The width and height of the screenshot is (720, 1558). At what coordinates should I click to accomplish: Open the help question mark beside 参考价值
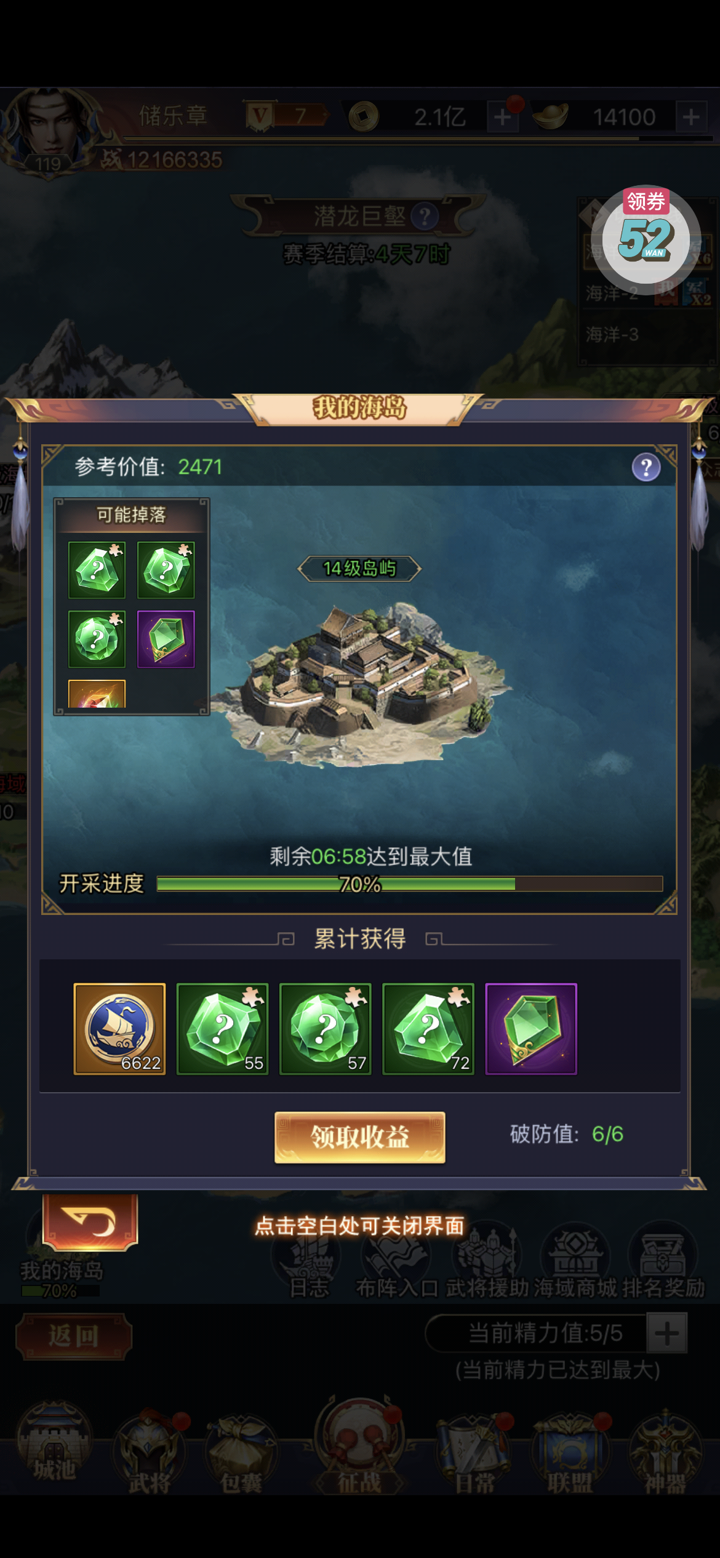coord(646,468)
